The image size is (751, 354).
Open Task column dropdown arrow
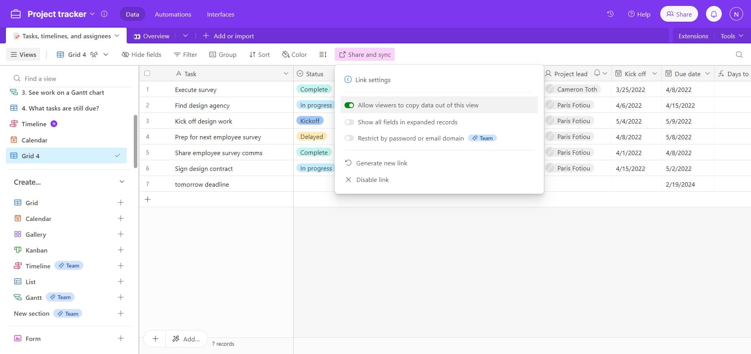point(286,74)
